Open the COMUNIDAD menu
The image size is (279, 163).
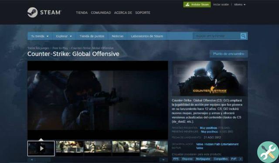101,13
